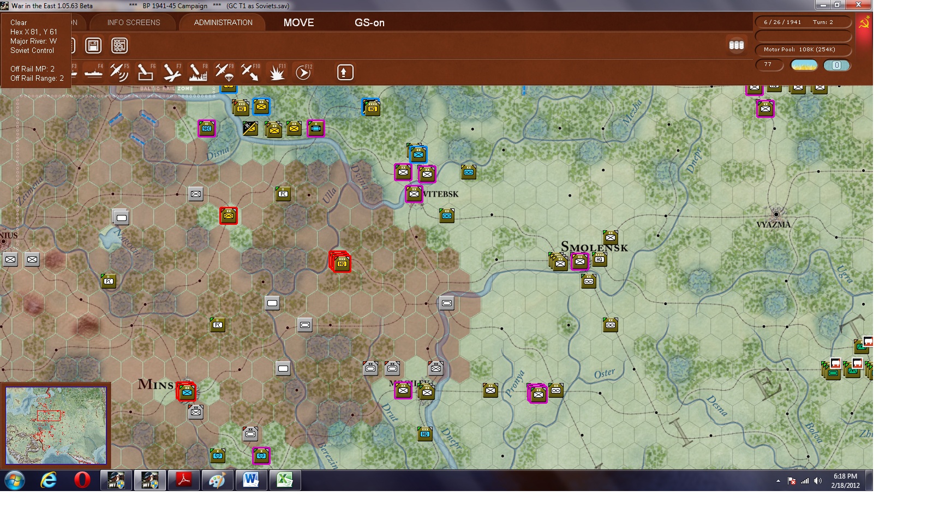The height and width of the screenshot is (526, 933).
Task: Select the magenta-bordered unit under the Smolensk label
Action: pyautogui.click(x=579, y=261)
